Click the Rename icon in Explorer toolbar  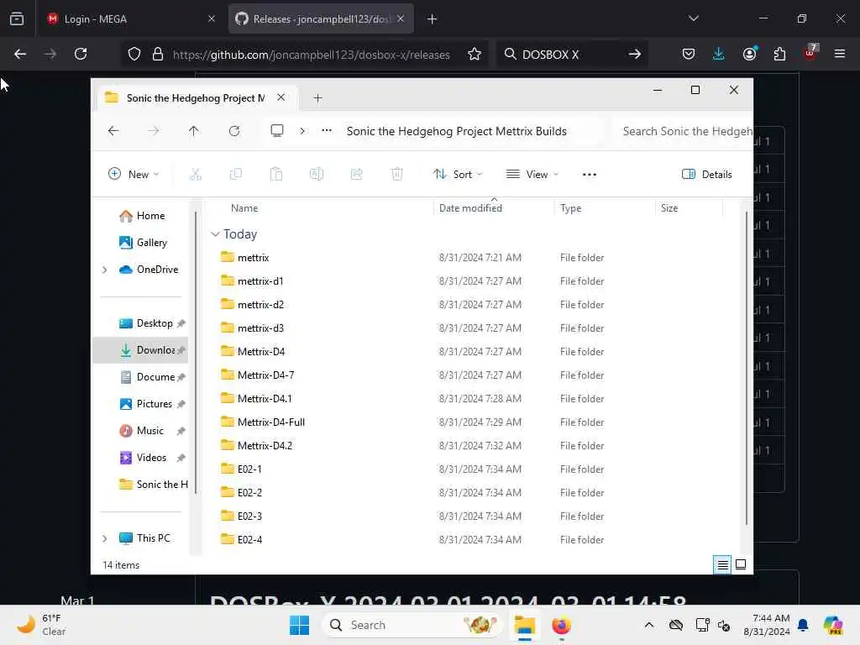point(317,175)
